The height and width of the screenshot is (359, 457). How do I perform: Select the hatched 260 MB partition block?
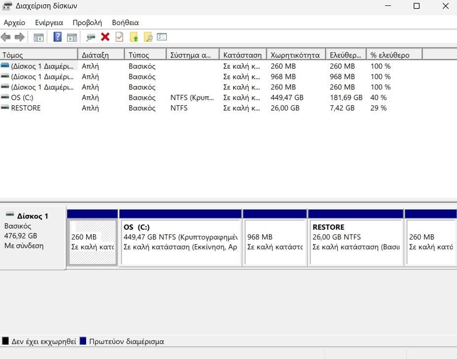pyautogui.click(x=93, y=242)
